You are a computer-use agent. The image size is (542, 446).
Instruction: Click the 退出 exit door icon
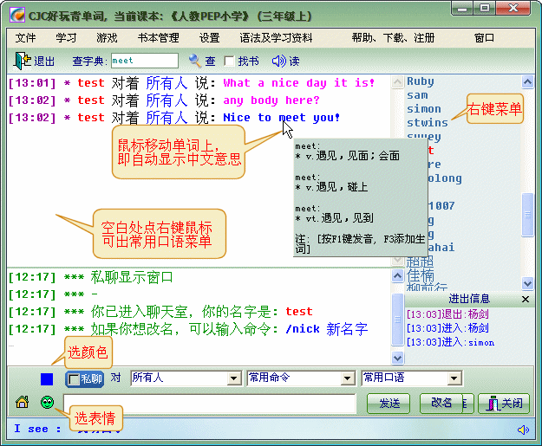pos(22,61)
